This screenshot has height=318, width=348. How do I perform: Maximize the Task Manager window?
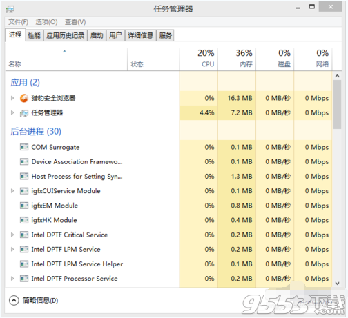[312, 7]
